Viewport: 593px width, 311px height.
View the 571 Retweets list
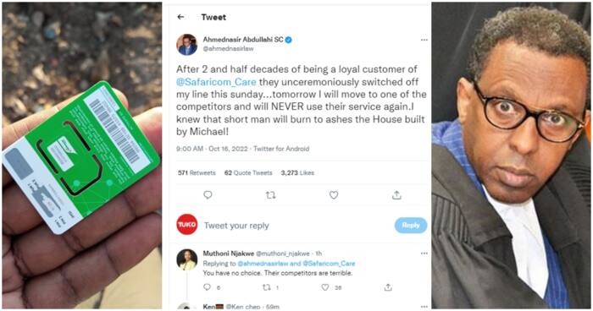click(x=197, y=173)
